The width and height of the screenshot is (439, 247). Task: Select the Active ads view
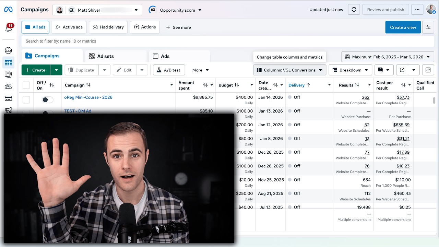69,27
